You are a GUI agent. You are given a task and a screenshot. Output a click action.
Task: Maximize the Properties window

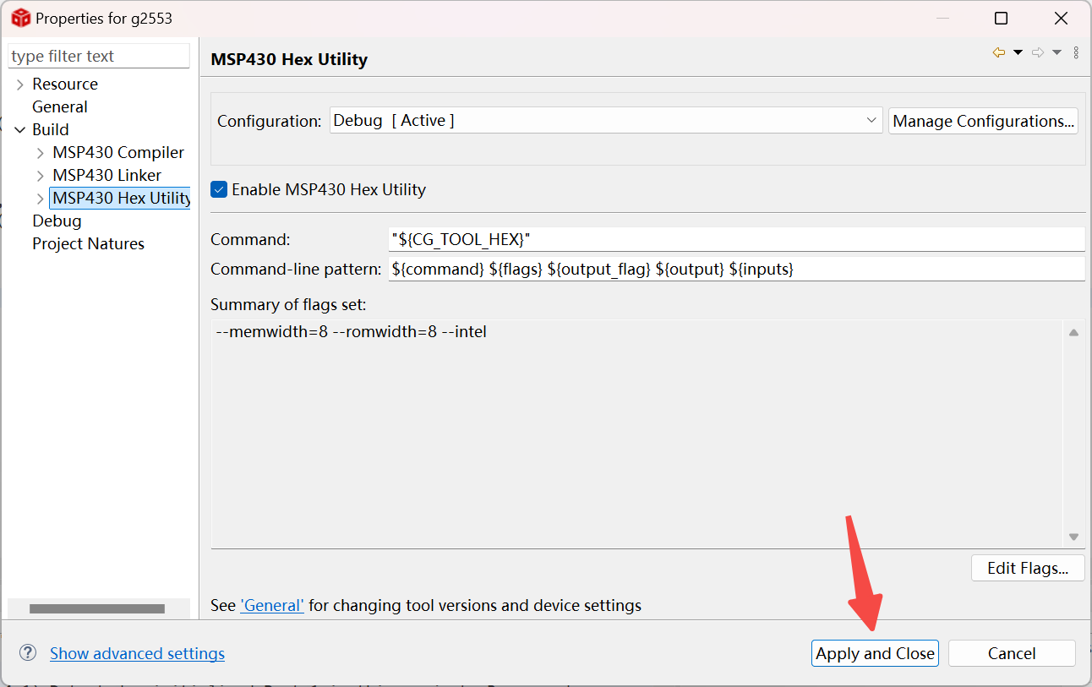pyautogui.click(x=1001, y=18)
